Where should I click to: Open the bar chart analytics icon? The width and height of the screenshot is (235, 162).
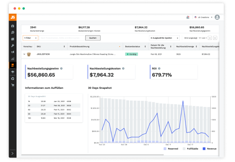[13, 58]
